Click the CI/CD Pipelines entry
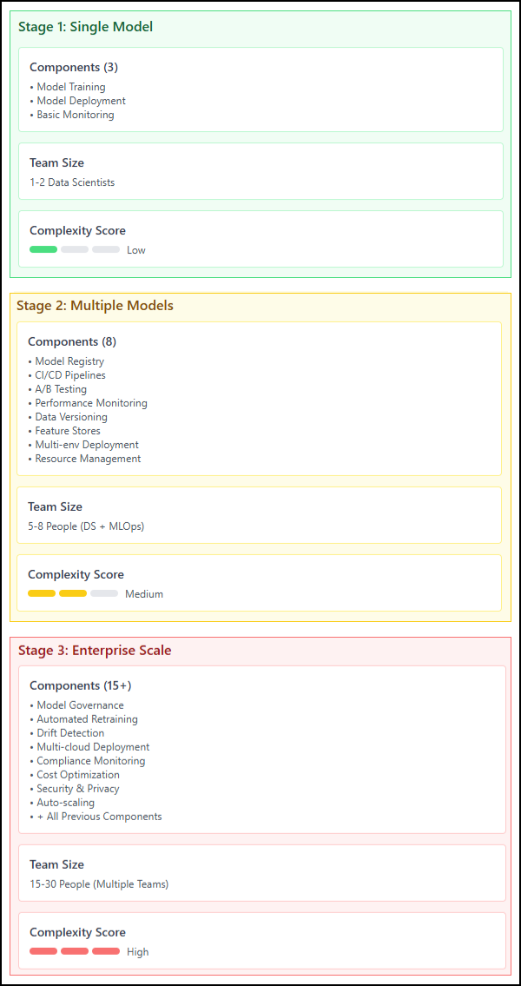The height and width of the screenshot is (986, 521). [x=67, y=375]
